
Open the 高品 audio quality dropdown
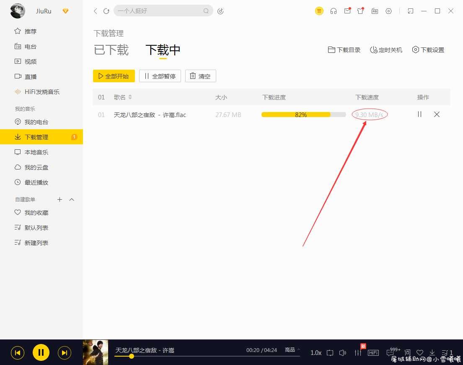point(292,349)
